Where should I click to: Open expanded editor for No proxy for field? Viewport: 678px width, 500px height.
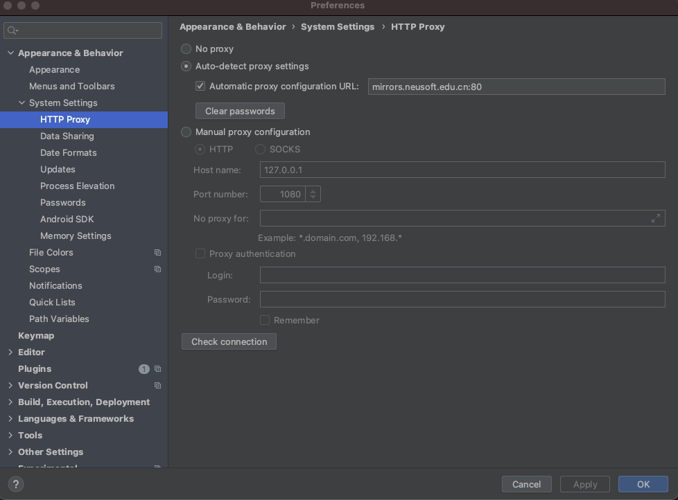tap(656, 218)
